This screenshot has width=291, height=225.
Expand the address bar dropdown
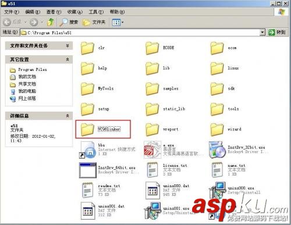(262, 33)
